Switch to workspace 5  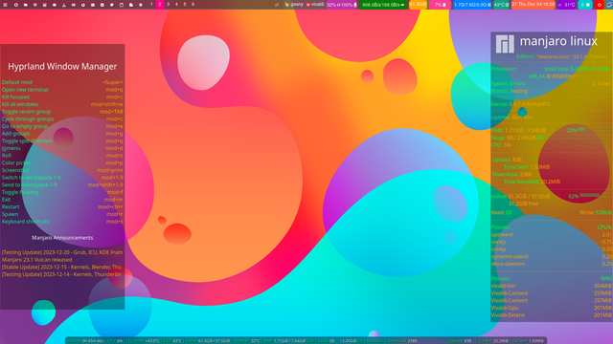pos(185,4)
